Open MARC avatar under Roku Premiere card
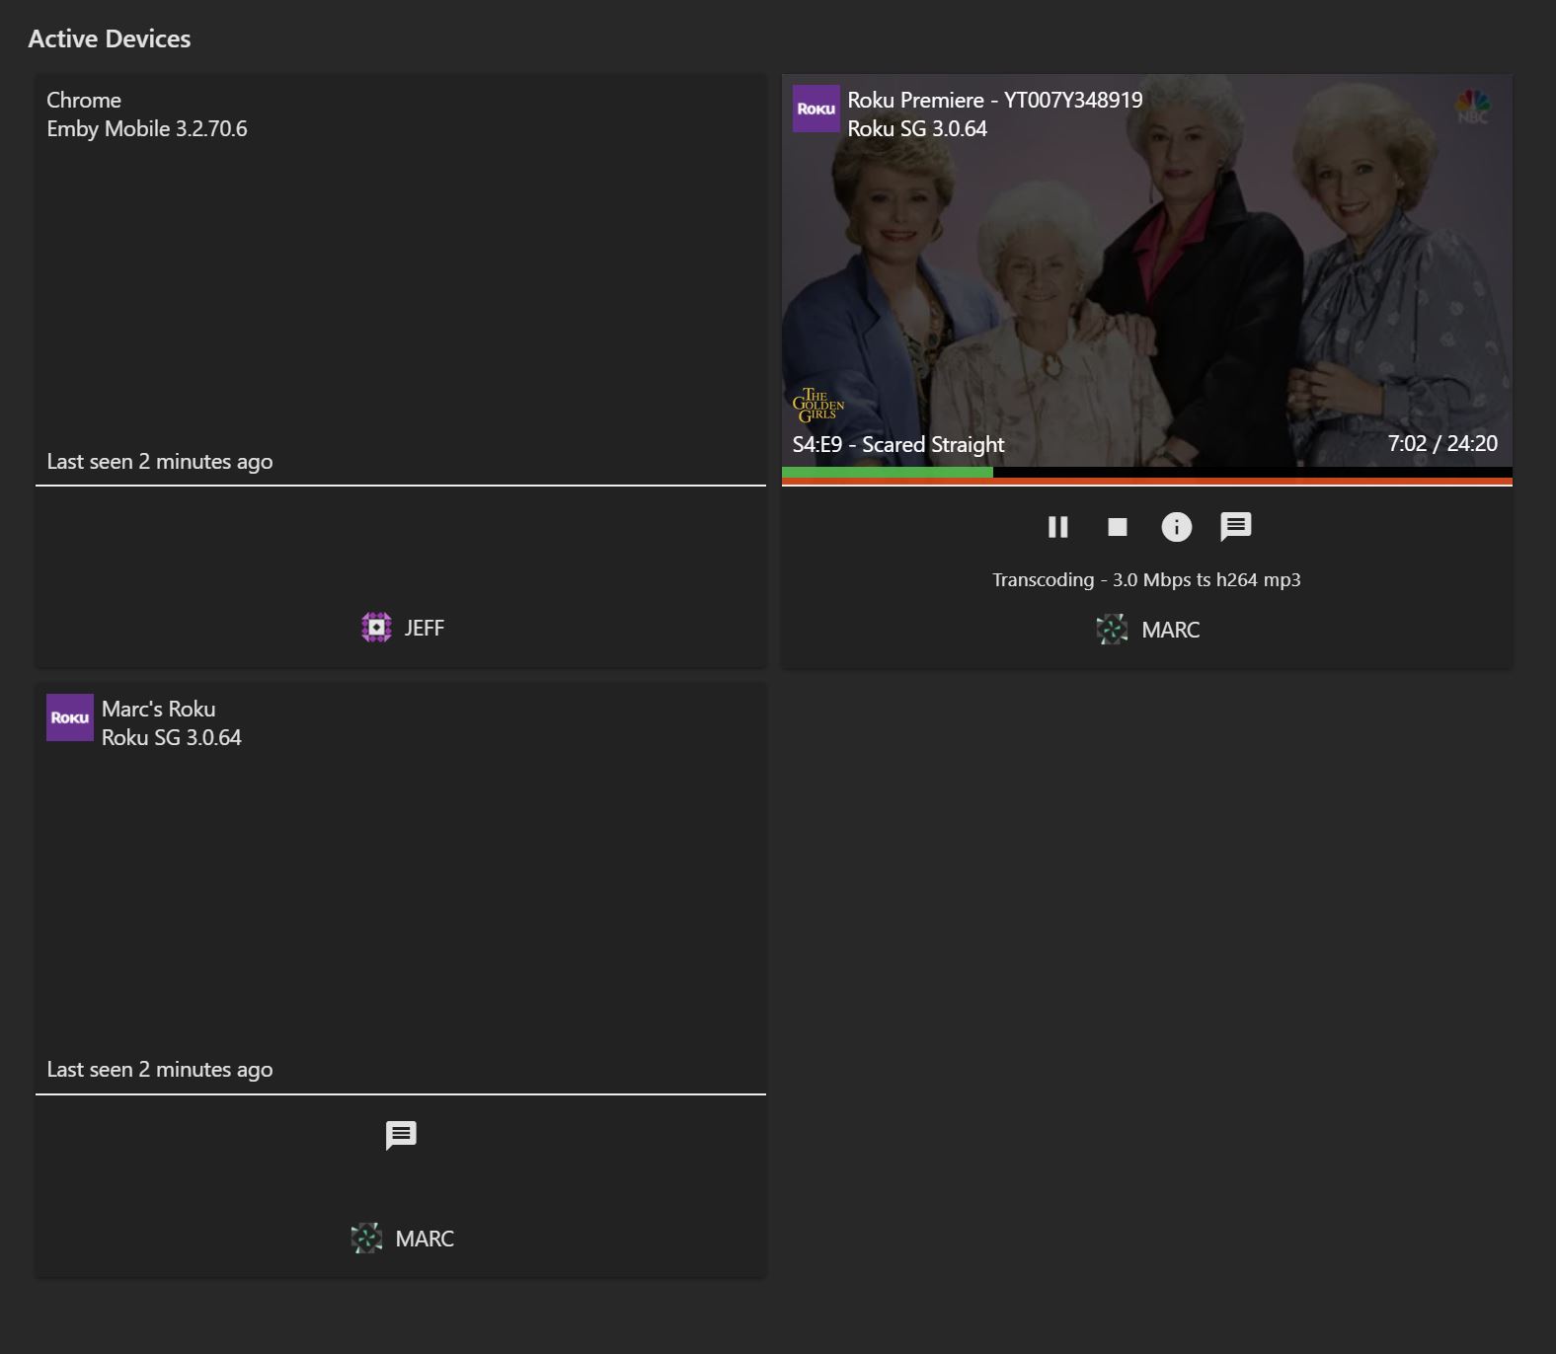This screenshot has width=1556, height=1354. (x=1112, y=630)
